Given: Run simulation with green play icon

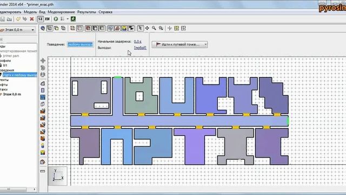Looking at the screenshot, I should tap(56, 19).
